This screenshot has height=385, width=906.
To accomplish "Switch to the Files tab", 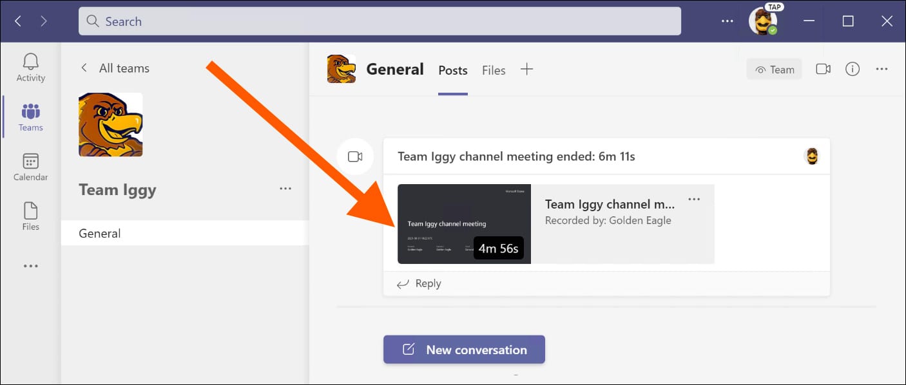I will pyautogui.click(x=494, y=71).
